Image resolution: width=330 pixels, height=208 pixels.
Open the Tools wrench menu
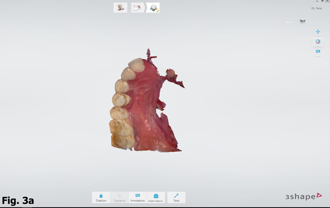(x=176, y=198)
